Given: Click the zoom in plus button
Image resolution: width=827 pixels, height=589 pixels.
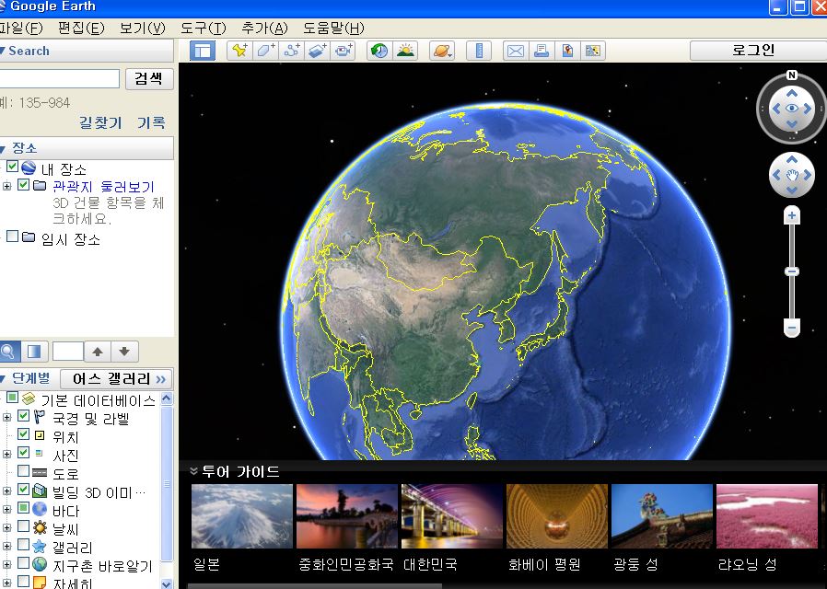Looking at the screenshot, I should coord(792,215).
